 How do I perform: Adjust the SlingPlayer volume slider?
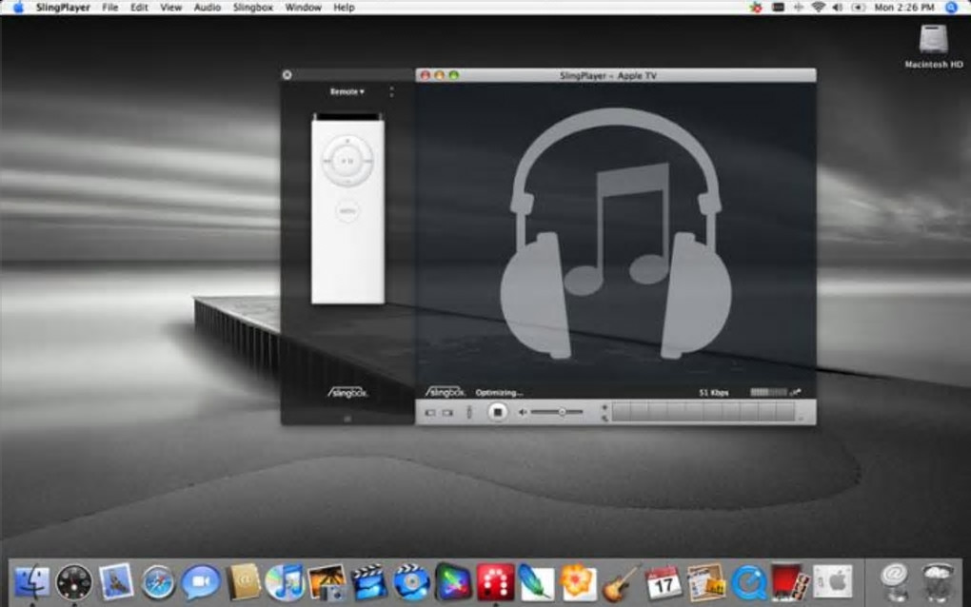pyautogui.click(x=557, y=412)
